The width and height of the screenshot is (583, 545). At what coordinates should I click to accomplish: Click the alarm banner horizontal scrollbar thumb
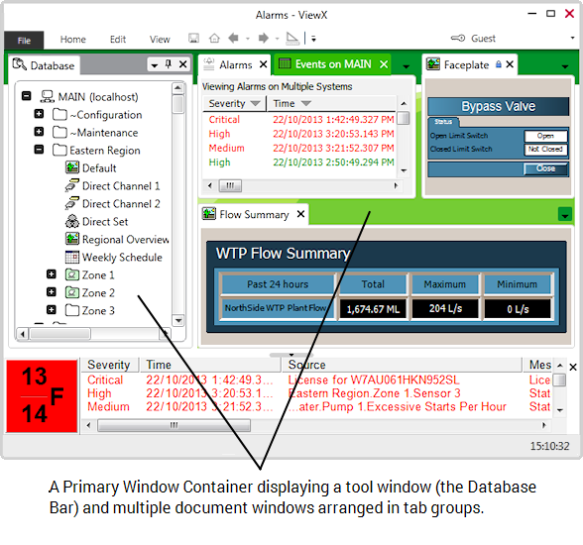174,425
